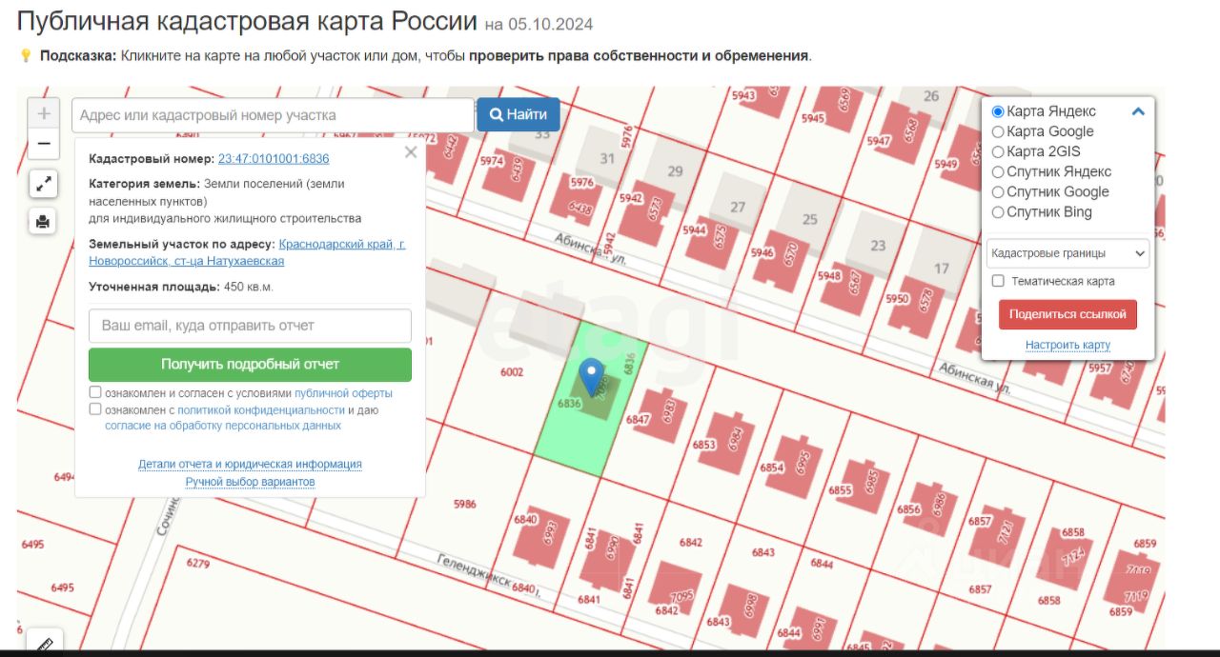This screenshot has width=1220, height=657.
Task: Click the address search field
Action: (x=273, y=115)
